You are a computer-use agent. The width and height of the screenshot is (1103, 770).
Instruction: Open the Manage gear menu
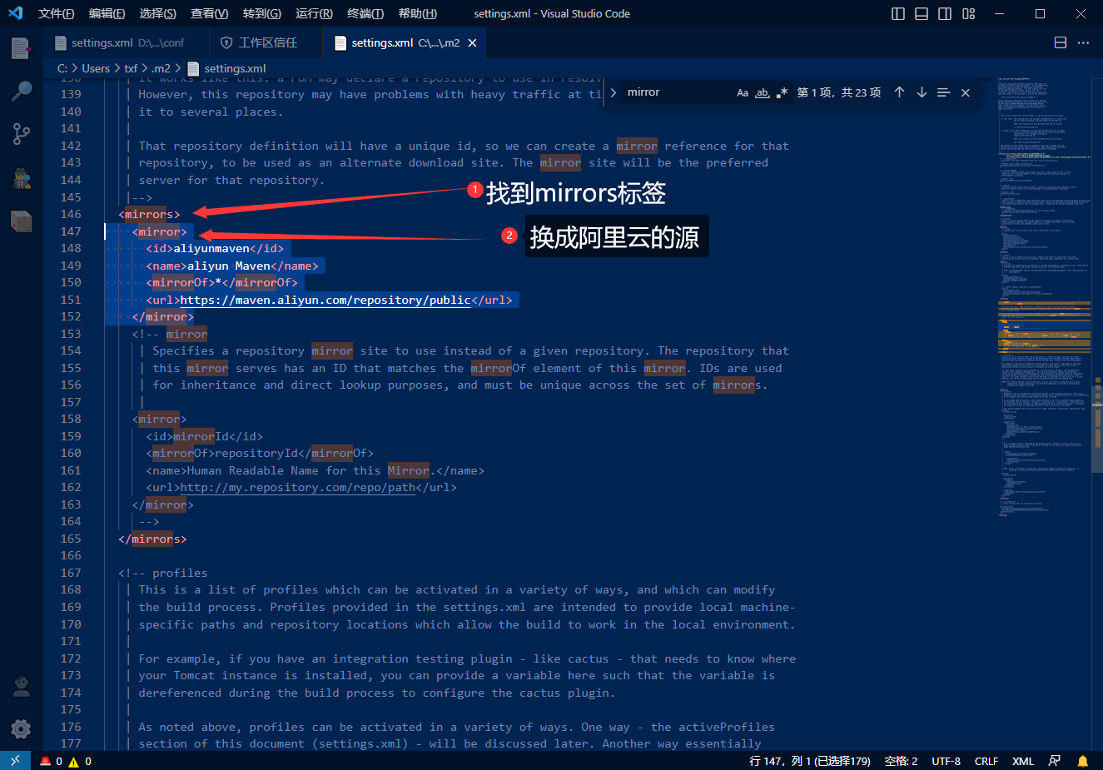point(21,729)
